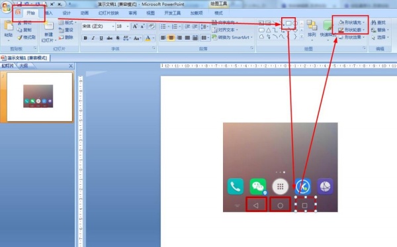This screenshot has width=397, height=247.
Task: Click the text Shadow S icon
Action: 118,38
